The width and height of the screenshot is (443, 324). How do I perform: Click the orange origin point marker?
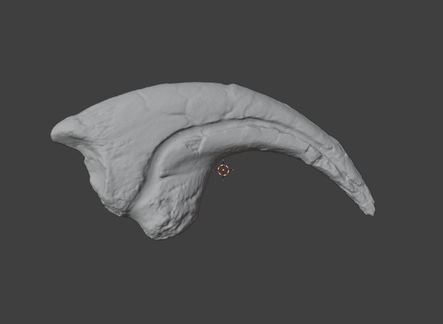(x=223, y=170)
